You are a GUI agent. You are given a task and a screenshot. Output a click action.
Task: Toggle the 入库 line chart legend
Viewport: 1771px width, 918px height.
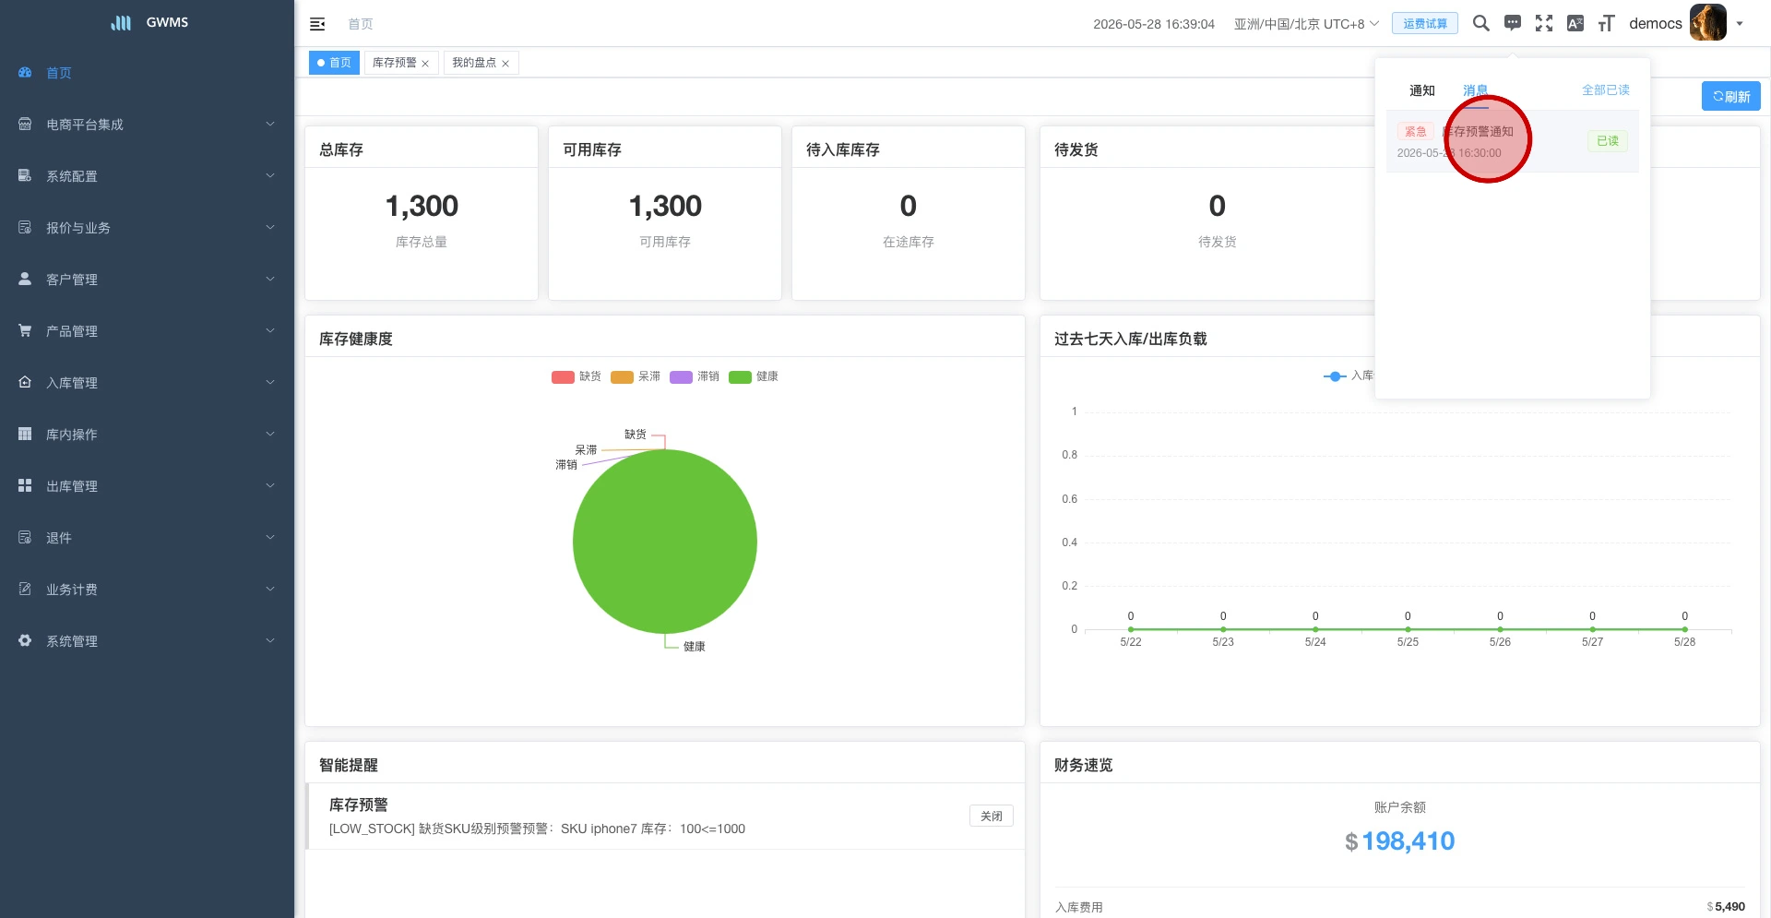coord(1349,376)
